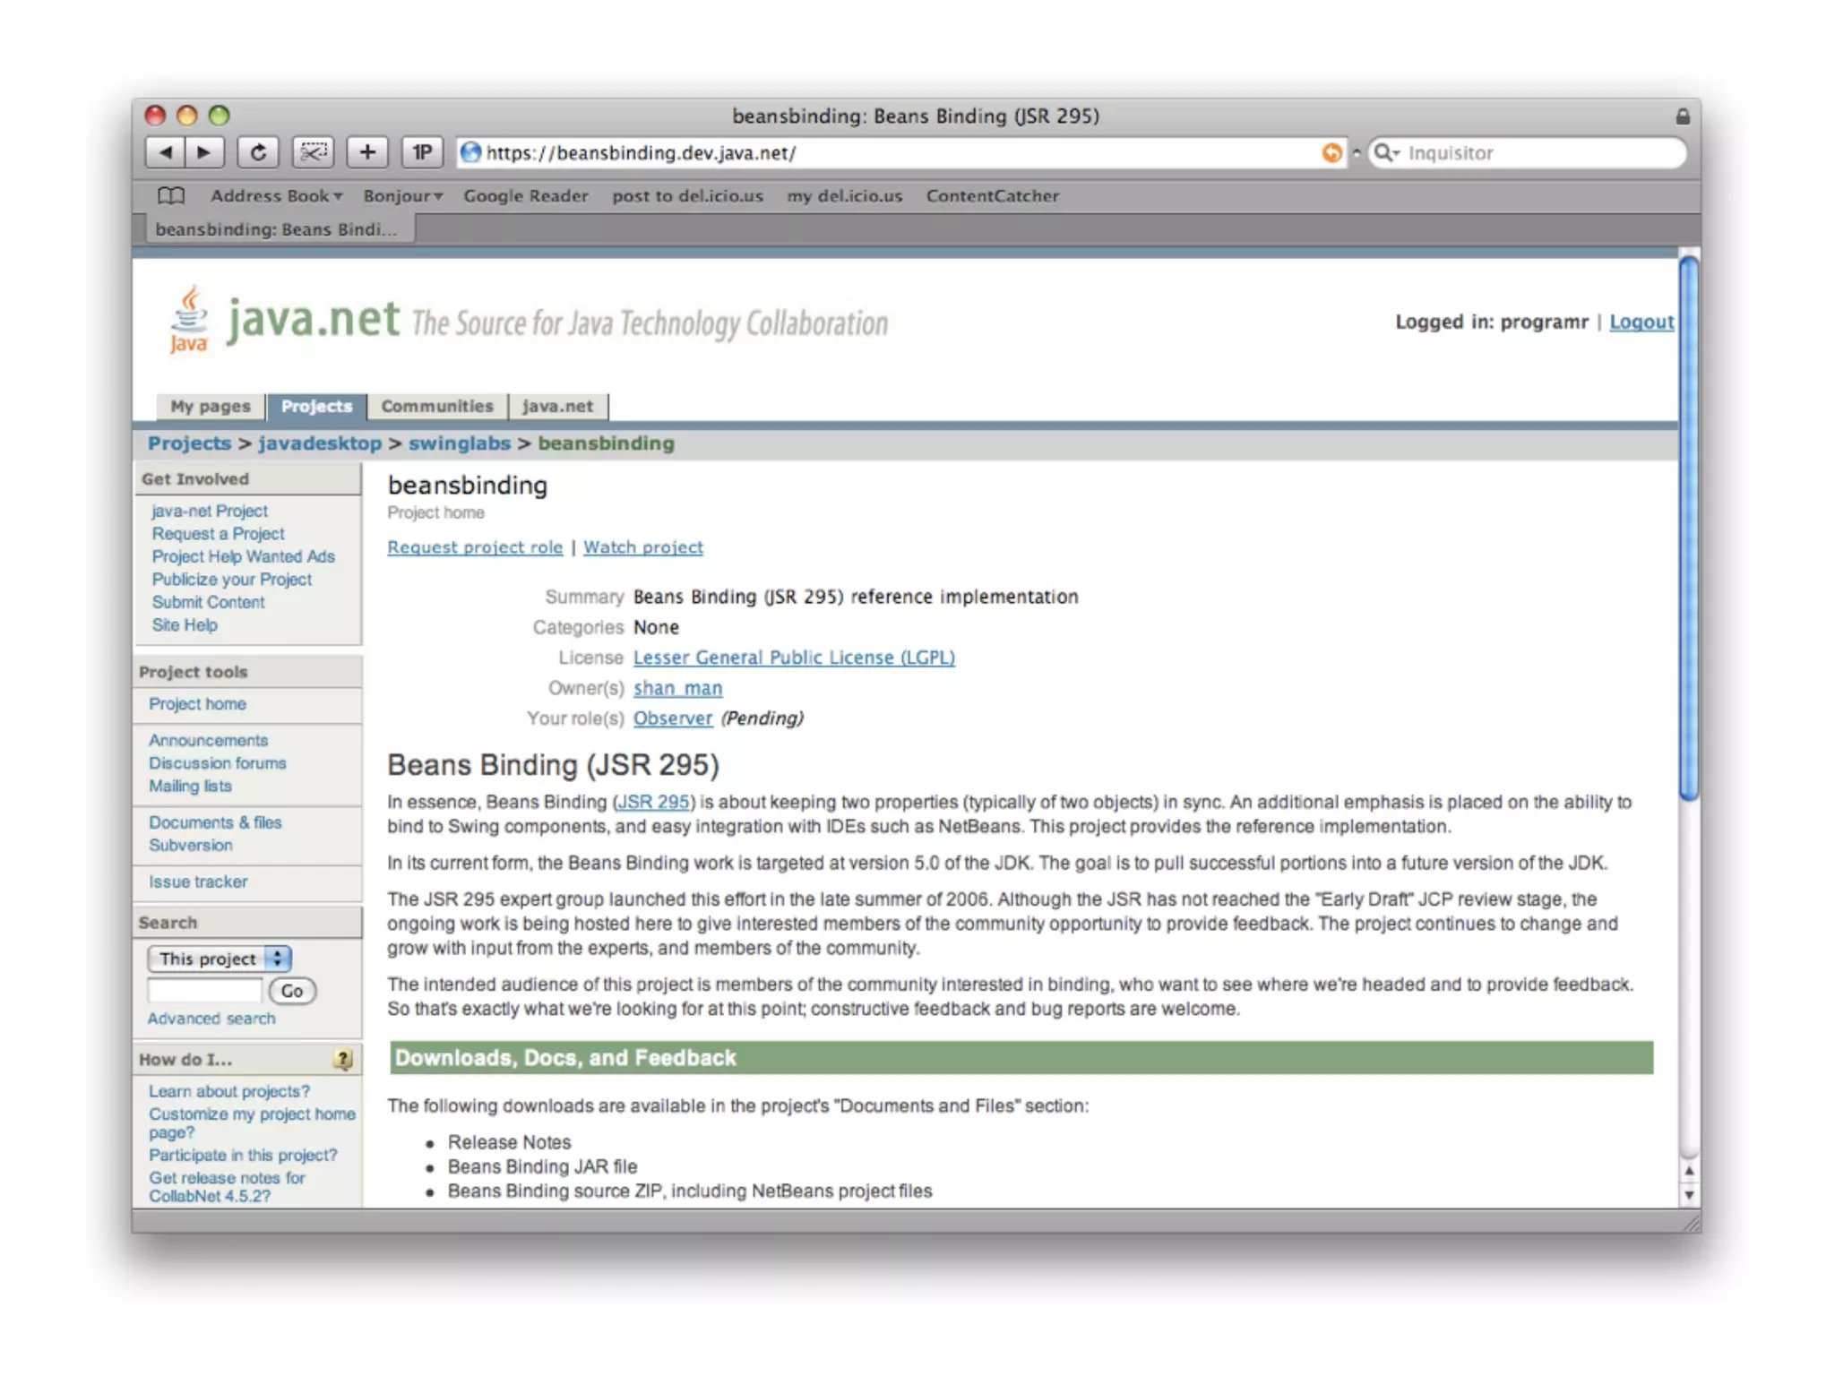Click Submit Content link

coord(208,602)
